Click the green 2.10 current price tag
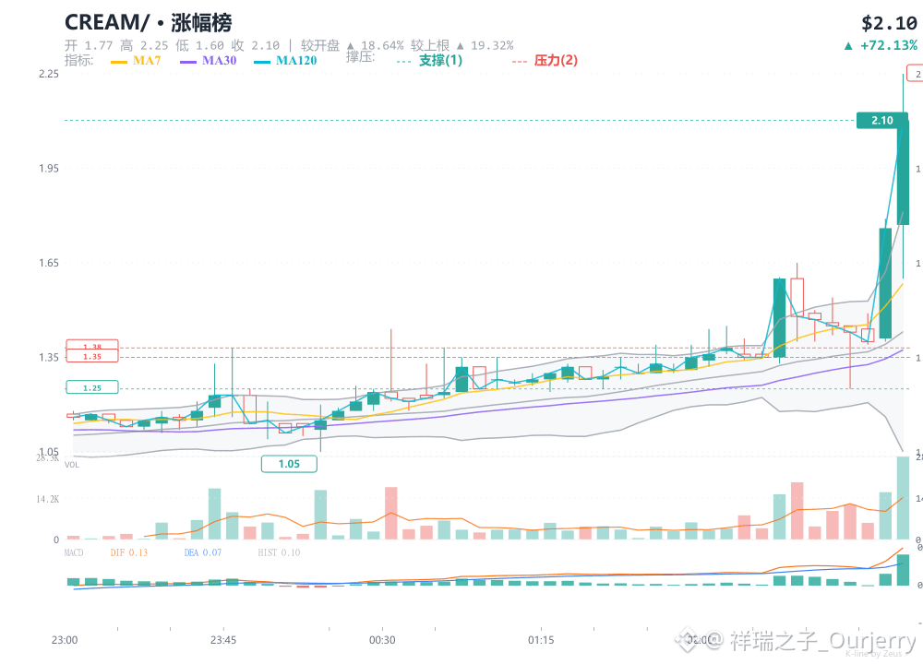923x664 pixels. tap(881, 121)
